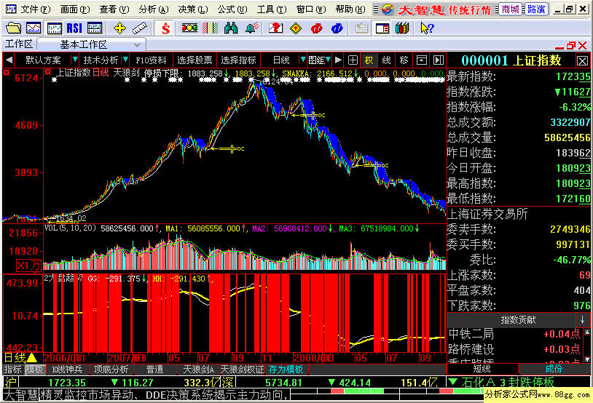This screenshot has height=403, width=593.
Task: Open the 帮助(H) menu
Action: (x=350, y=9)
